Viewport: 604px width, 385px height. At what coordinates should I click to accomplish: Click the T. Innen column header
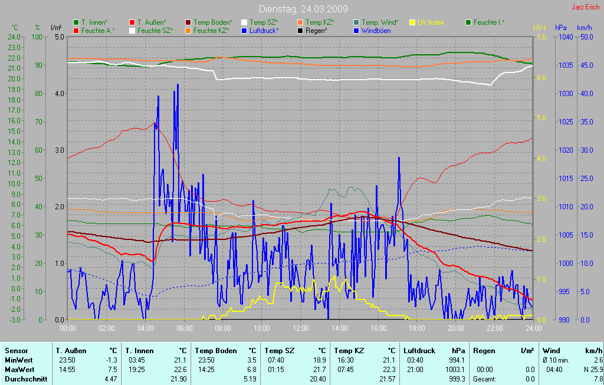139,351
